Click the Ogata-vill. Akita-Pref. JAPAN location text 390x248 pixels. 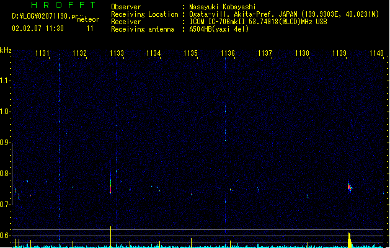click(284, 14)
